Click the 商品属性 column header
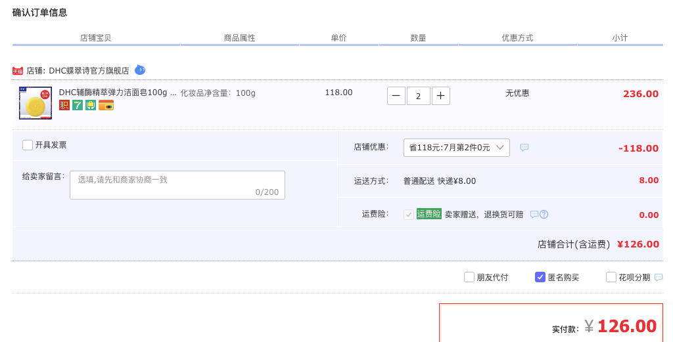673x342 pixels. (x=239, y=37)
